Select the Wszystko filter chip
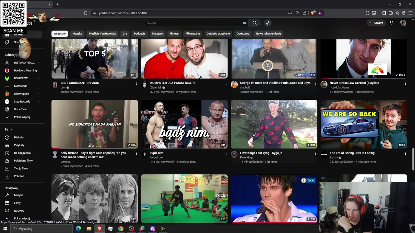The width and height of the screenshot is (415, 233). coord(60,34)
